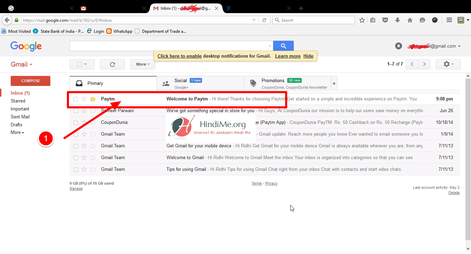
Task: Open account activity Details link
Action: pos(454,193)
